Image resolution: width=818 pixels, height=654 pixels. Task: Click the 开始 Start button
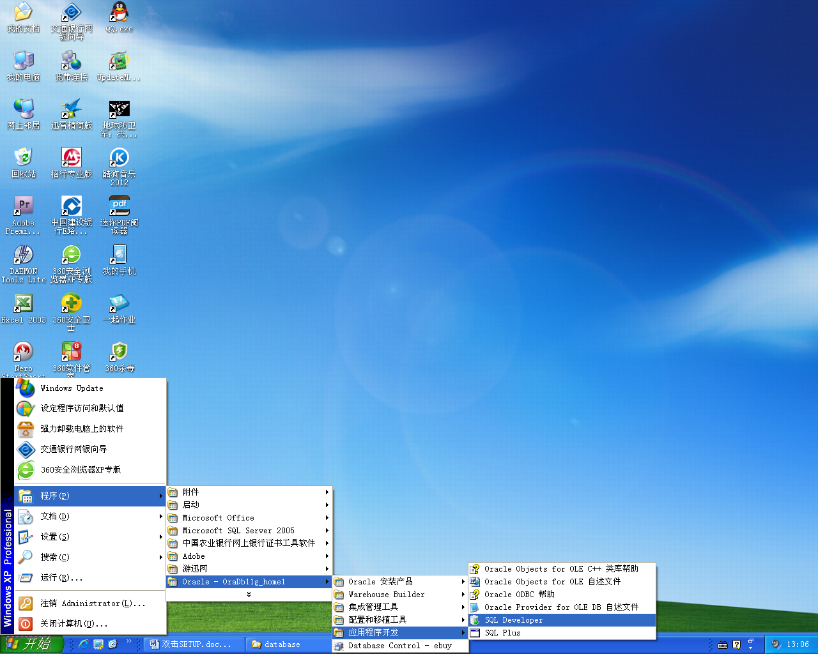[31, 644]
